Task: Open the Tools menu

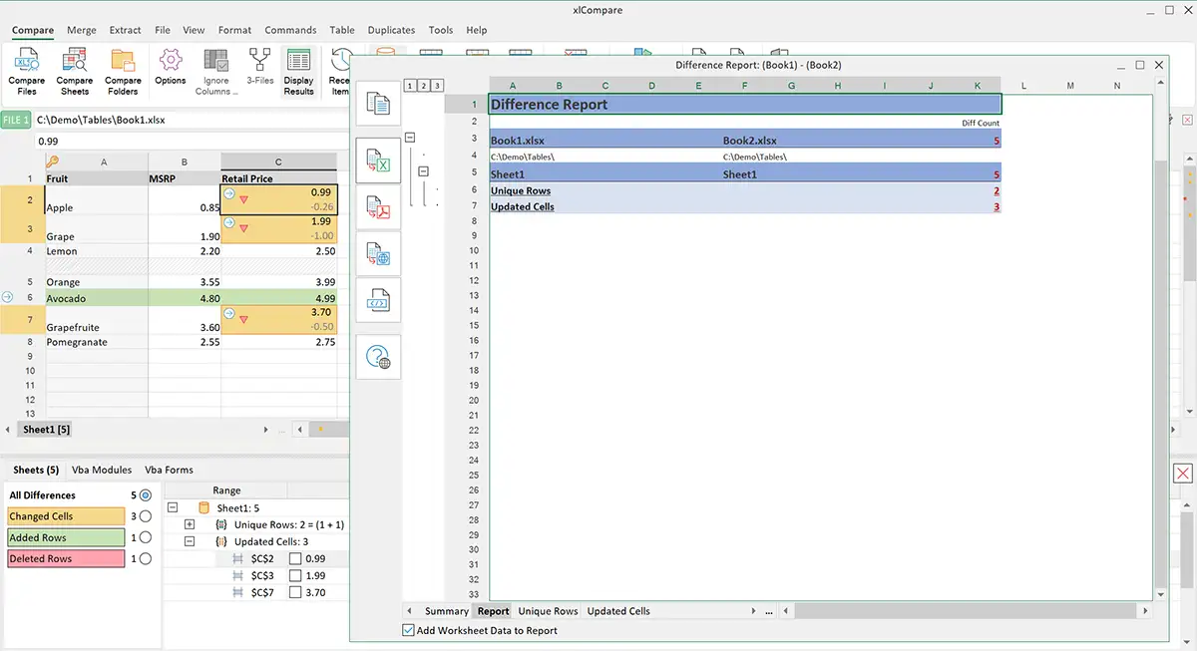Action: pos(440,30)
